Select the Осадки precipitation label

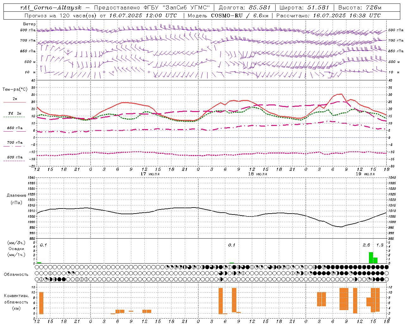[x=16, y=249]
